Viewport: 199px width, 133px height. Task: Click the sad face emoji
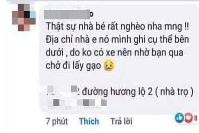109,65
